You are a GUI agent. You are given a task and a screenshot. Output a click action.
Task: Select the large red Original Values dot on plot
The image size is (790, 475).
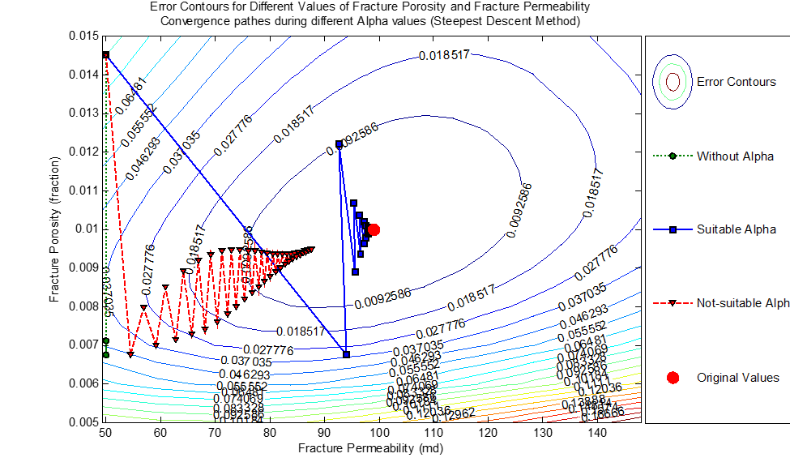[x=373, y=229]
